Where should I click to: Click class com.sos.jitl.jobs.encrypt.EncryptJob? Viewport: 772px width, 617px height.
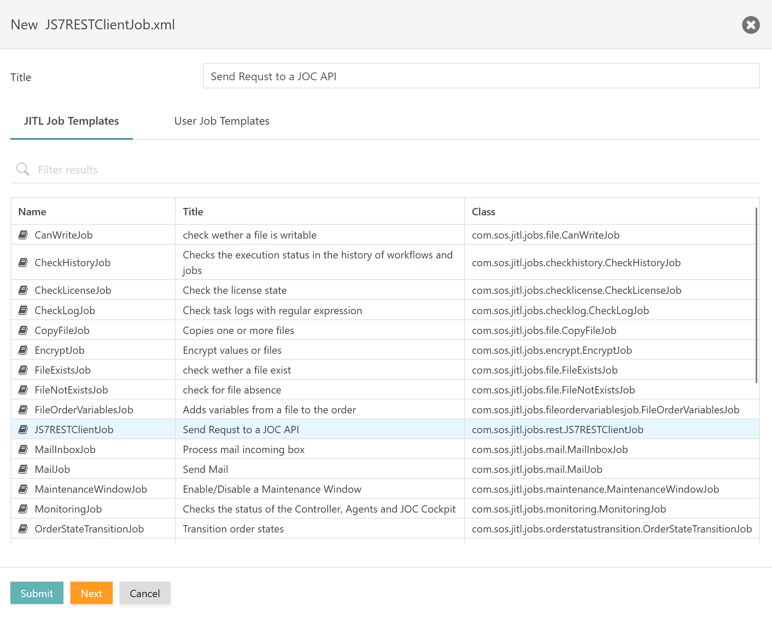click(552, 350)
